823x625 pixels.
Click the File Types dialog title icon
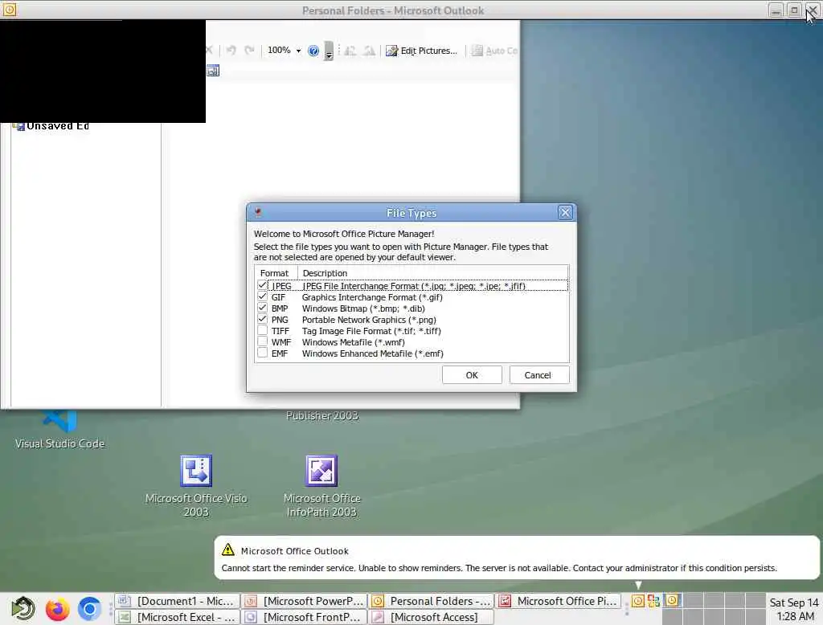(258, 213)
